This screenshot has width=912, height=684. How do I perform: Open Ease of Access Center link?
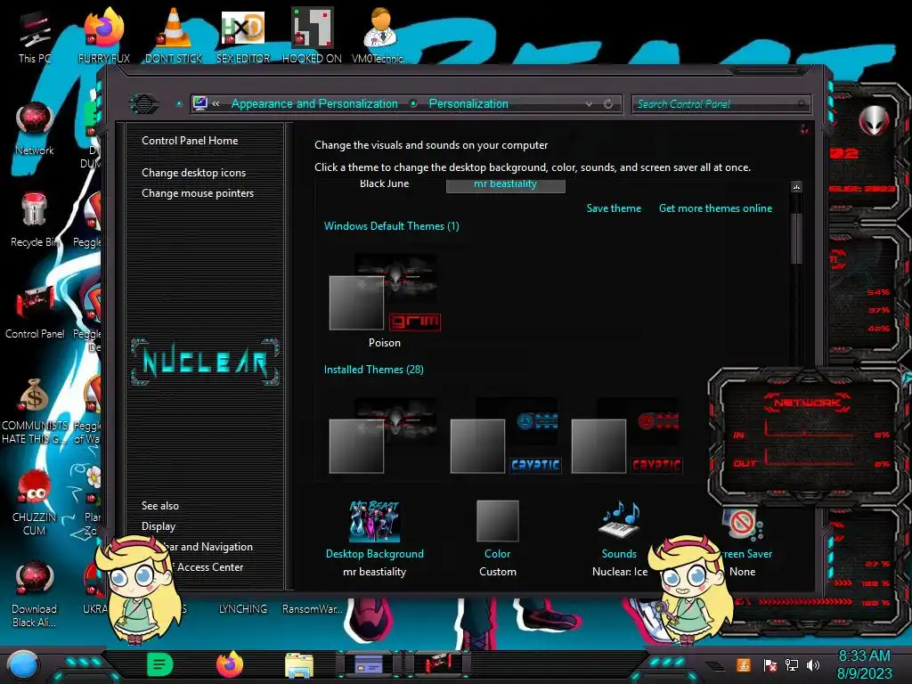point(206,567)
